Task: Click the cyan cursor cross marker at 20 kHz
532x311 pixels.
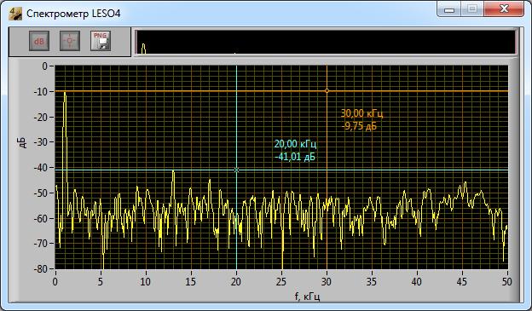Action: (x=236, y=170)
